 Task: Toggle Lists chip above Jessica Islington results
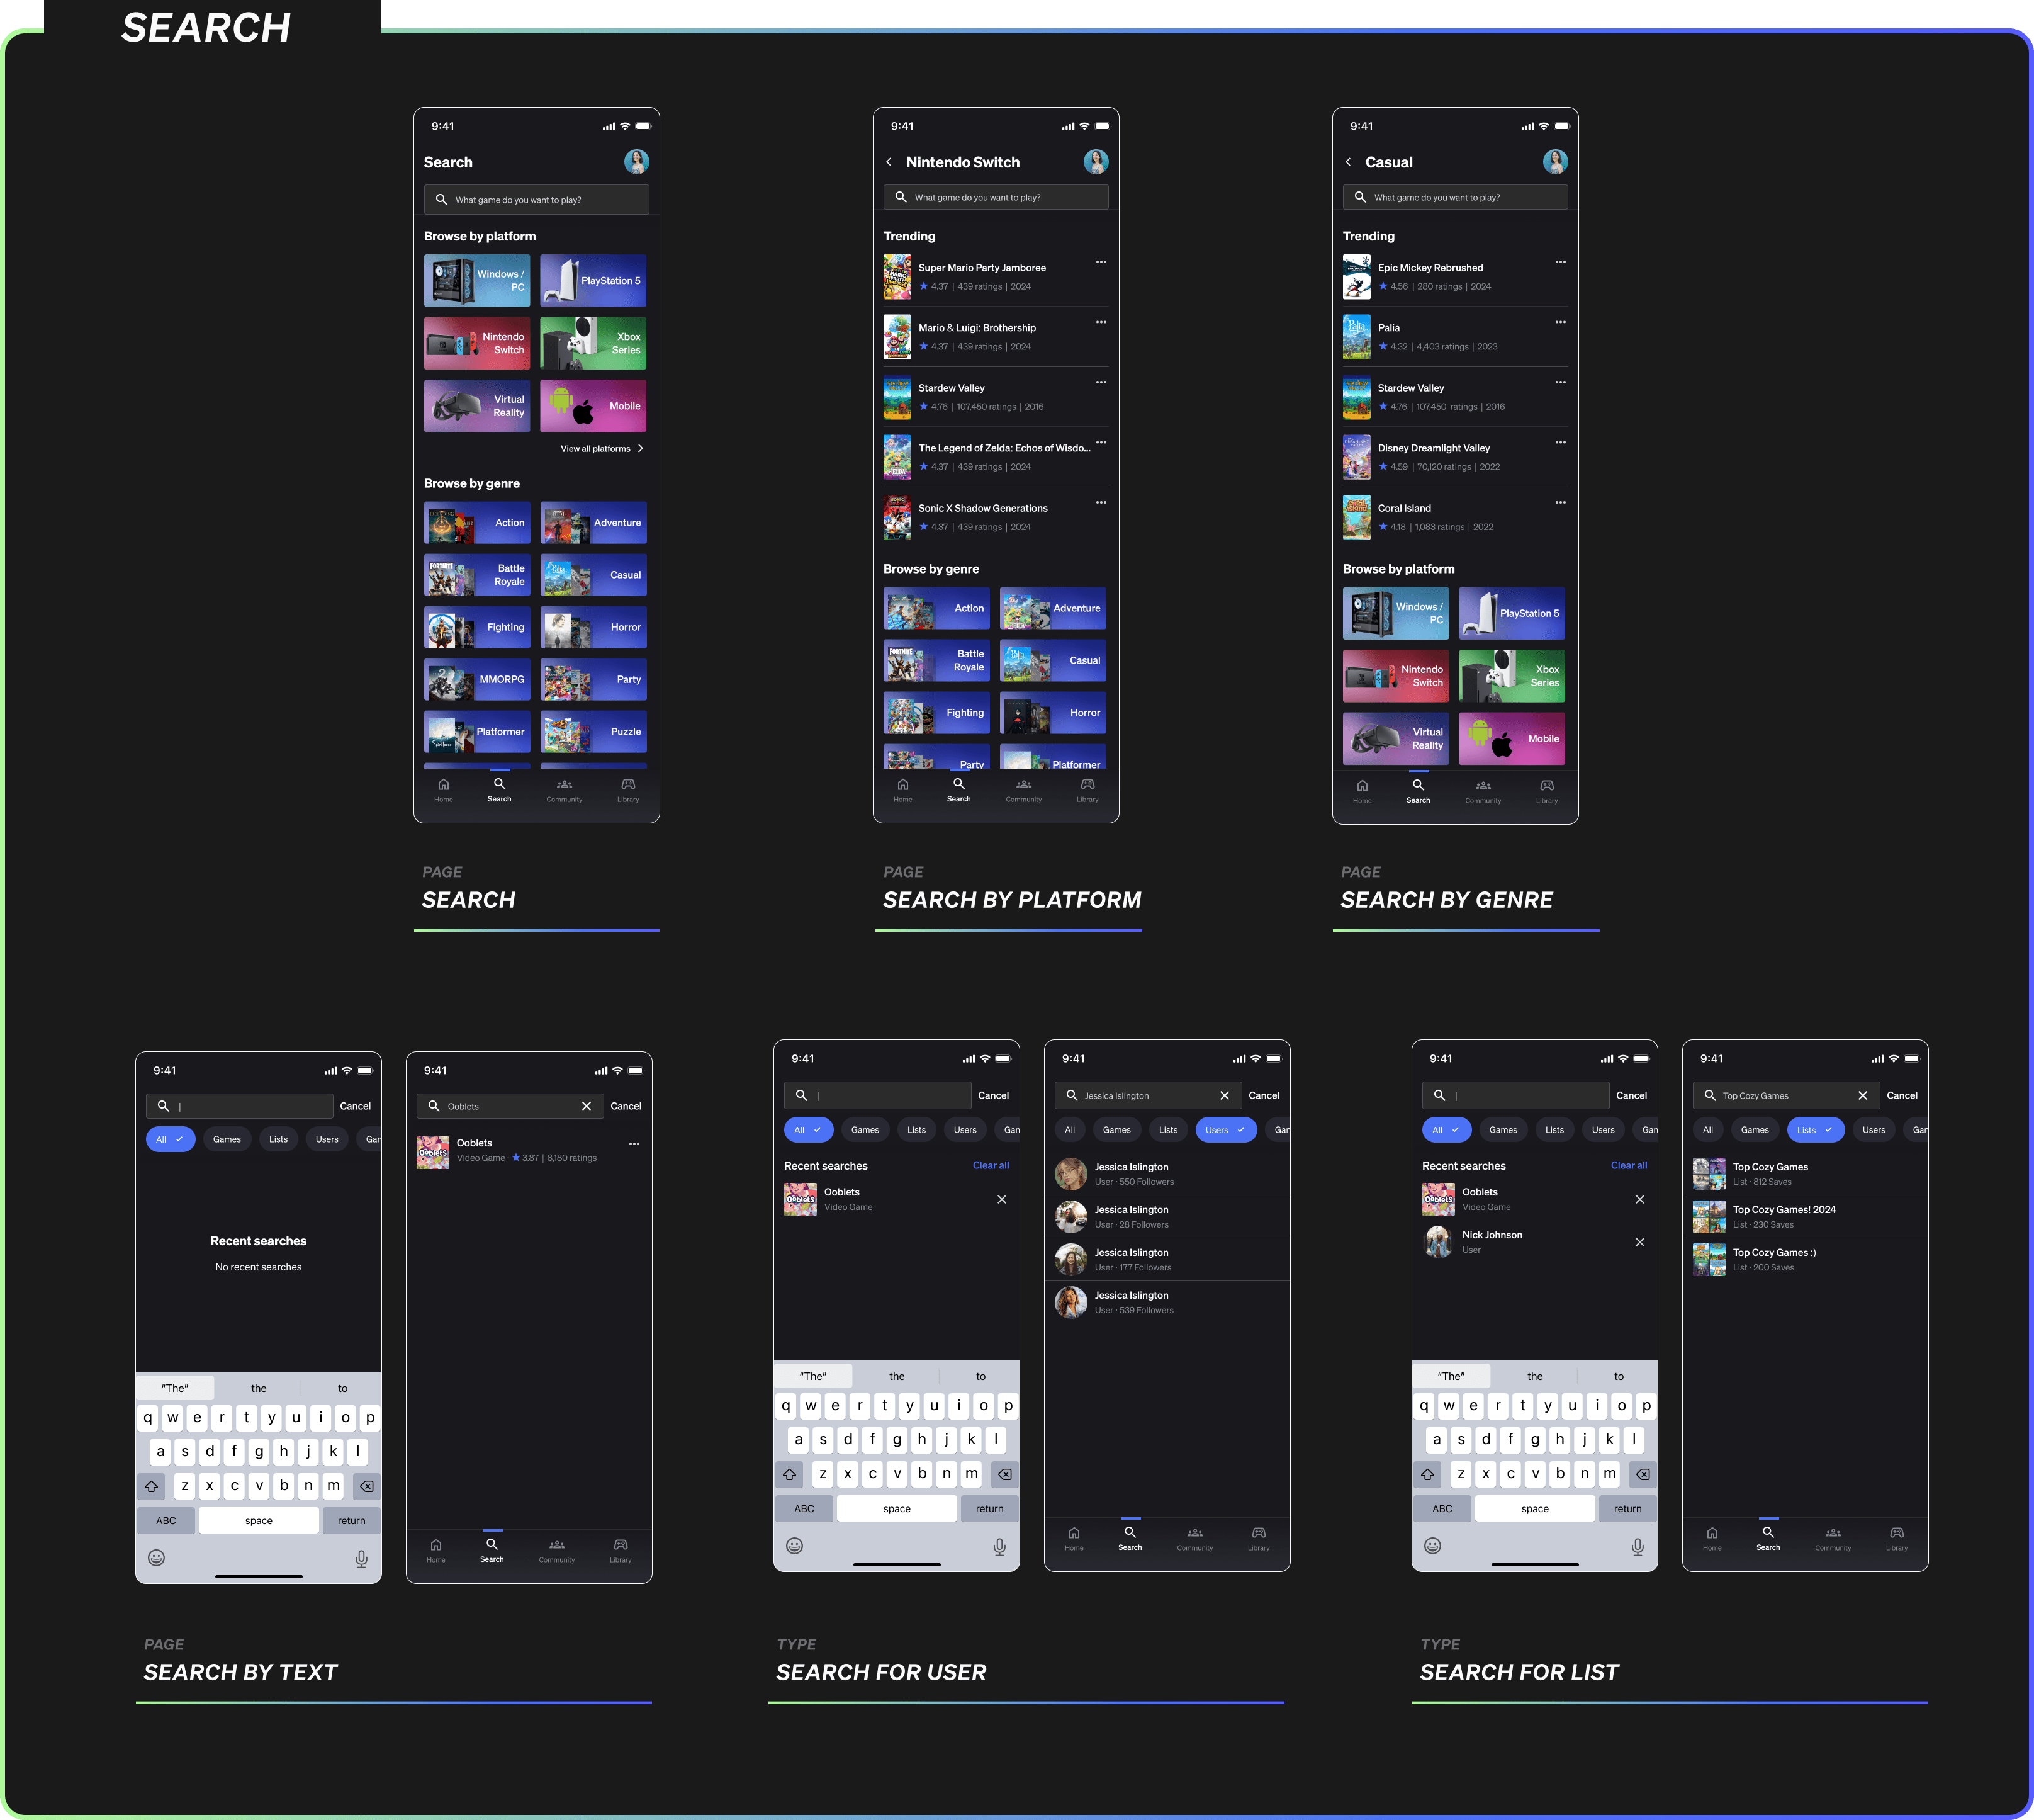[1169, 1130]
